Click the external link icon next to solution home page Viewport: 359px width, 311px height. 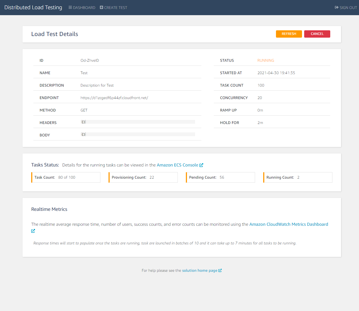tap(220, 270)
